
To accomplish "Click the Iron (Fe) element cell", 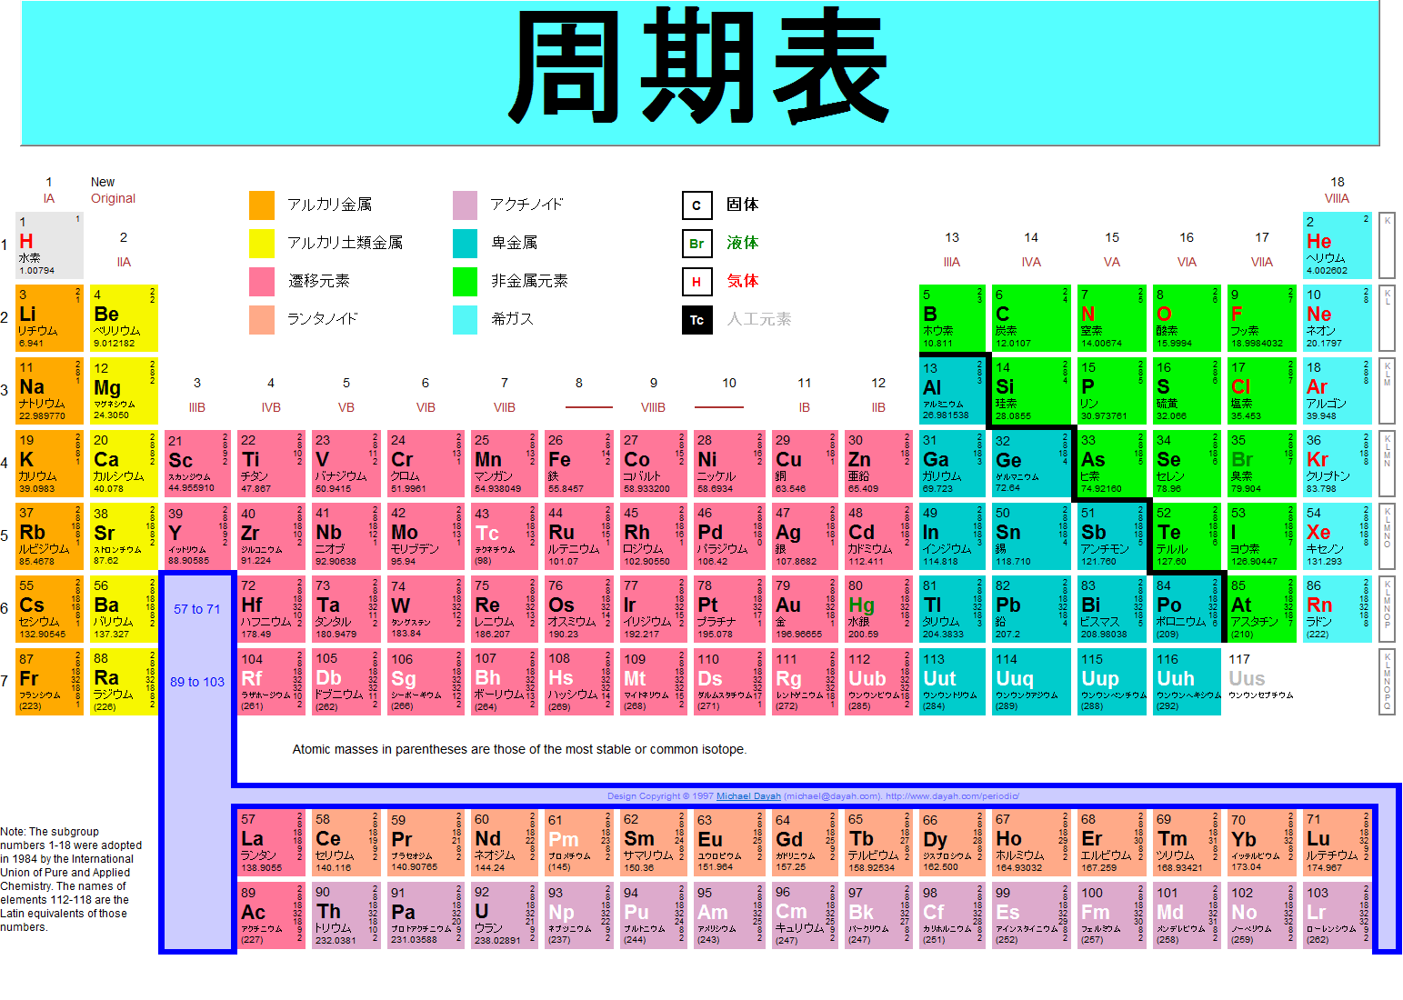I will 578,464.
